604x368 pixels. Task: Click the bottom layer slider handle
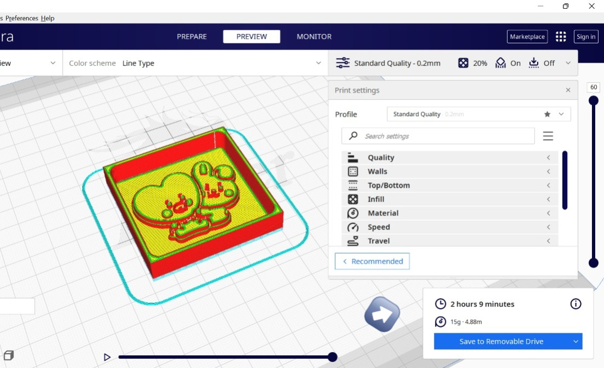point(594,263)
